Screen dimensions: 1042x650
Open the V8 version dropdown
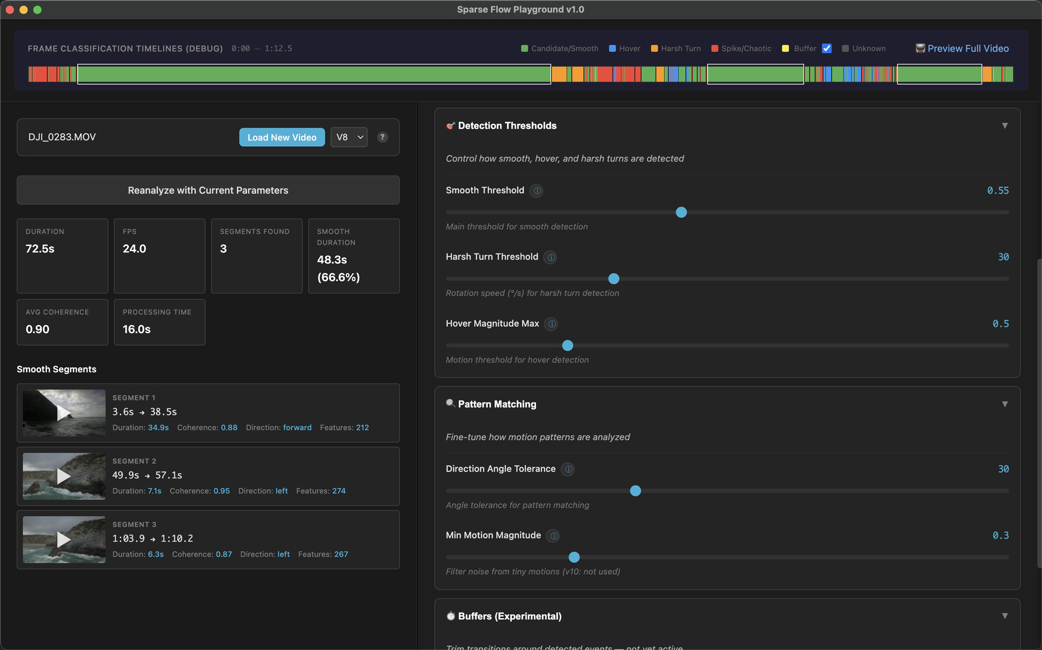(x=349, y=137)
